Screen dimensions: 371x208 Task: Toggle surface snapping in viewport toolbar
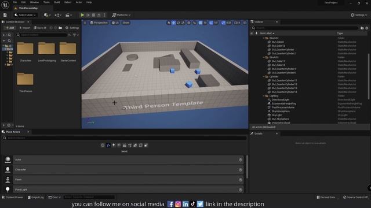coord(194,23)
